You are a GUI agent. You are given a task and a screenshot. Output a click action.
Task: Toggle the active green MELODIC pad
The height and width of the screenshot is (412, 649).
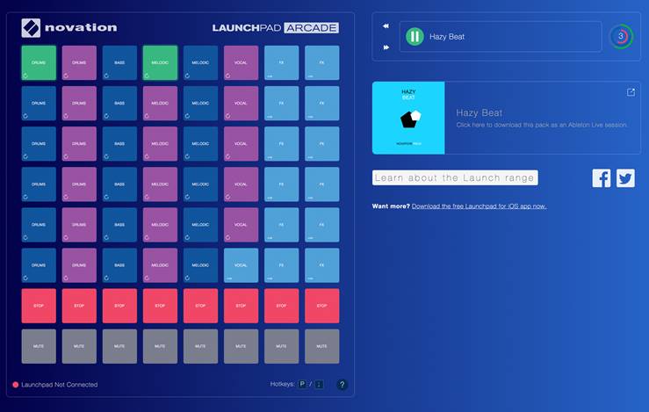(160, 62)
